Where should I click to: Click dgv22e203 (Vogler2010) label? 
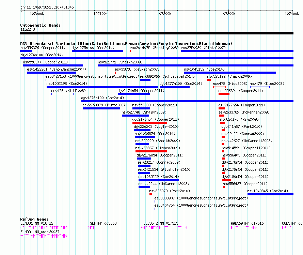tap(156, 126)
